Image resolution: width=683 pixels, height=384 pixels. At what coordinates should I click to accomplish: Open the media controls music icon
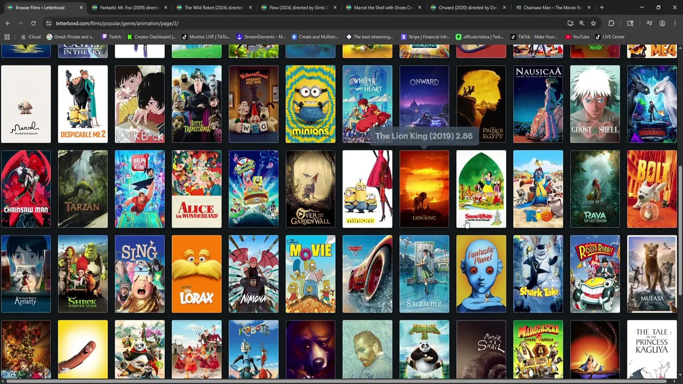(x=649, y=23)
